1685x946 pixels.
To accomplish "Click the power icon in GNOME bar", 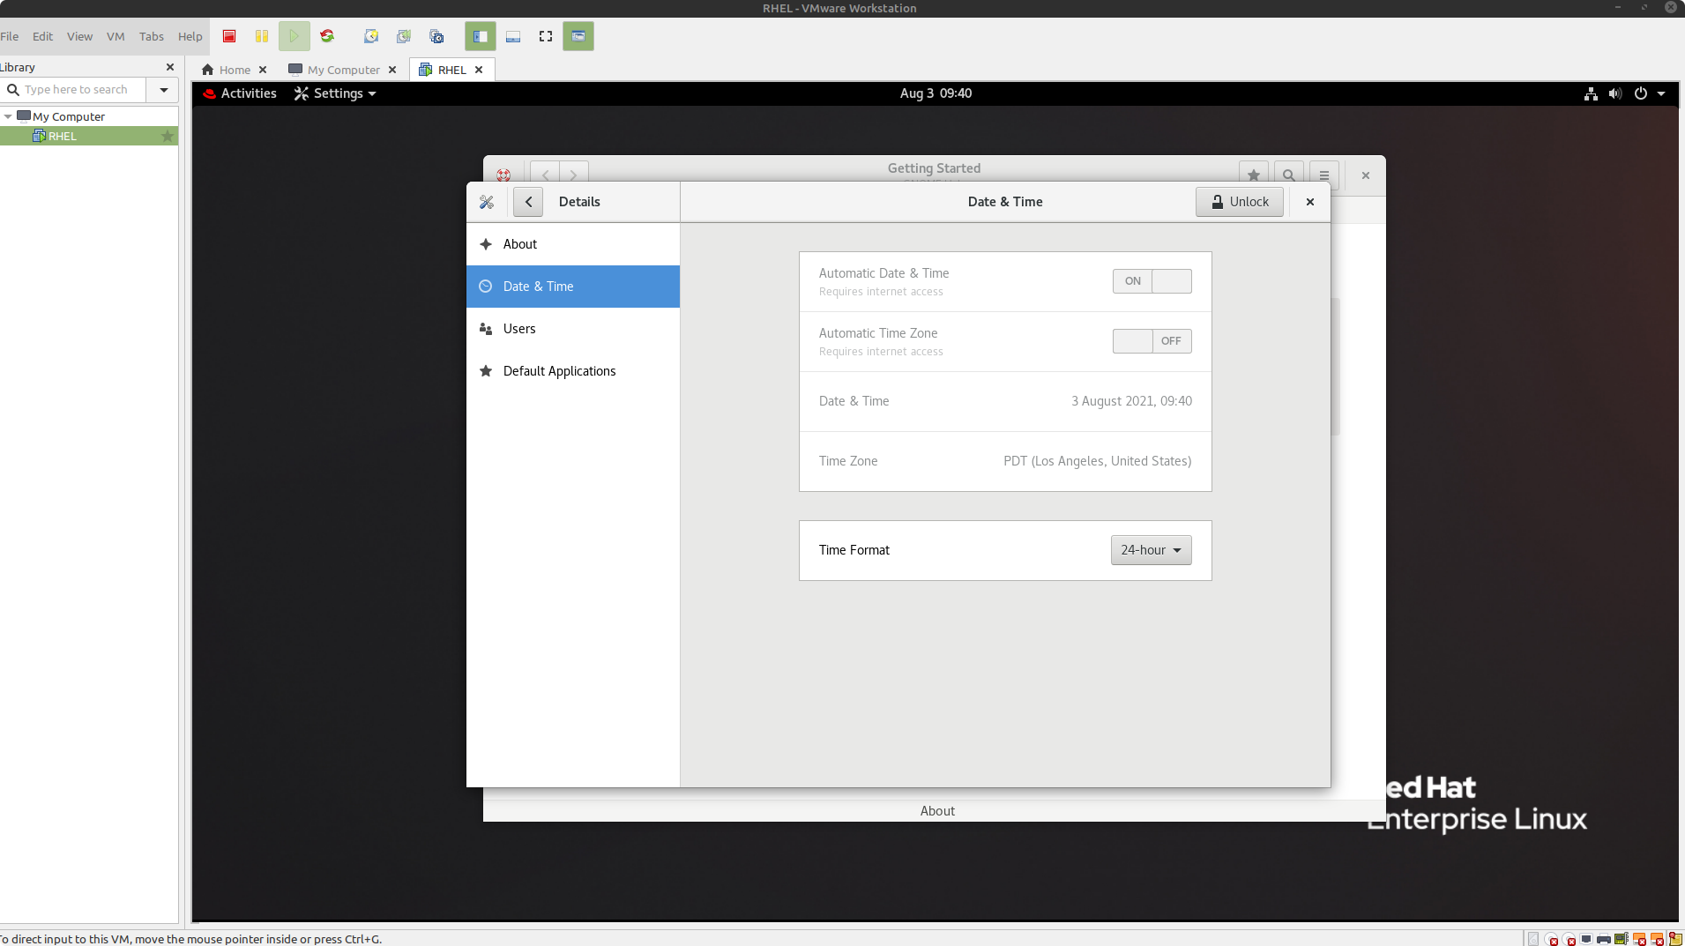I will [x=1641, y=93].
